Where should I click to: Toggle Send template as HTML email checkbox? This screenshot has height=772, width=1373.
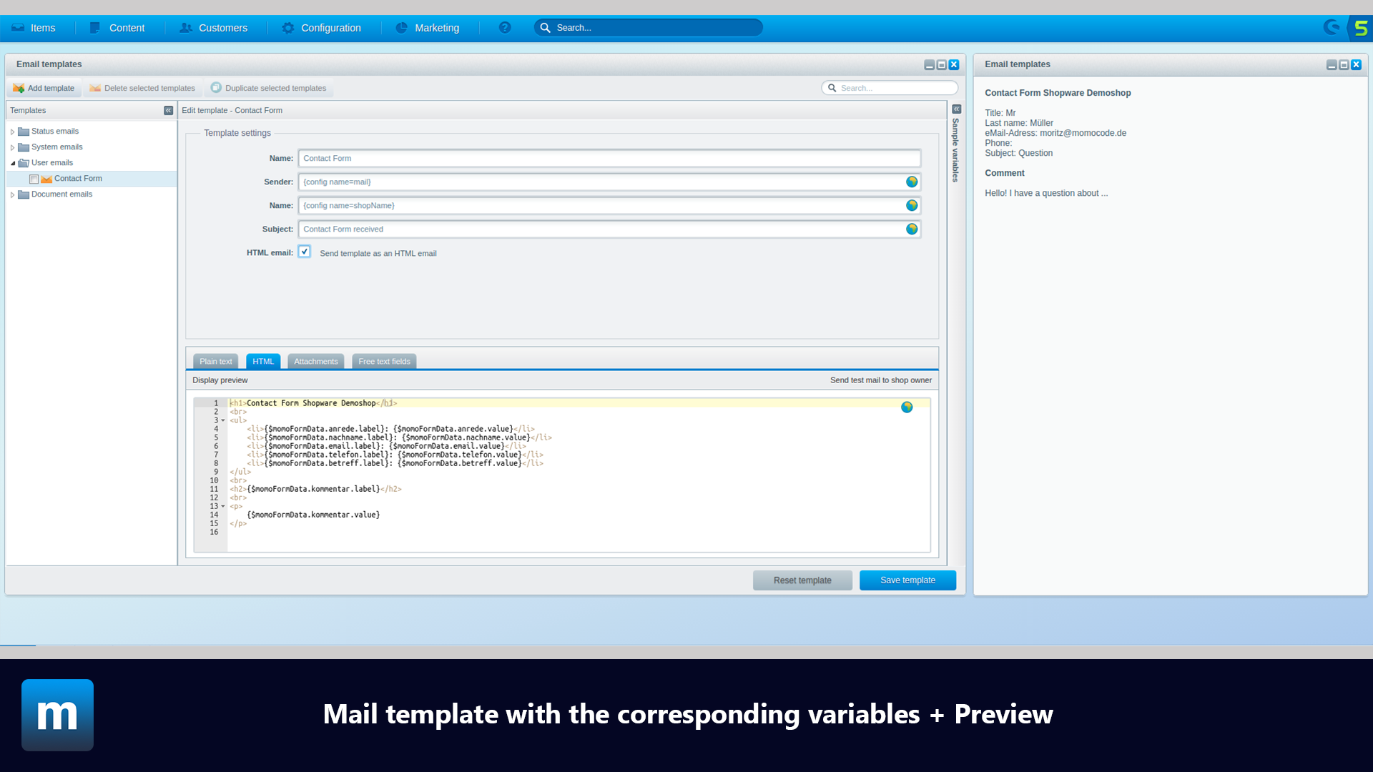(305, 252)
